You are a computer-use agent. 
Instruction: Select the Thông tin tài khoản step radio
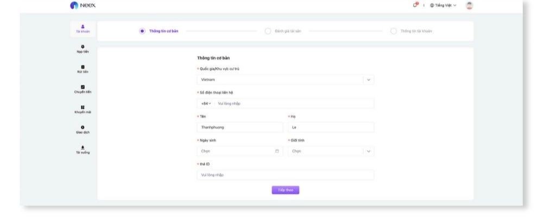(x=394, y=31)
